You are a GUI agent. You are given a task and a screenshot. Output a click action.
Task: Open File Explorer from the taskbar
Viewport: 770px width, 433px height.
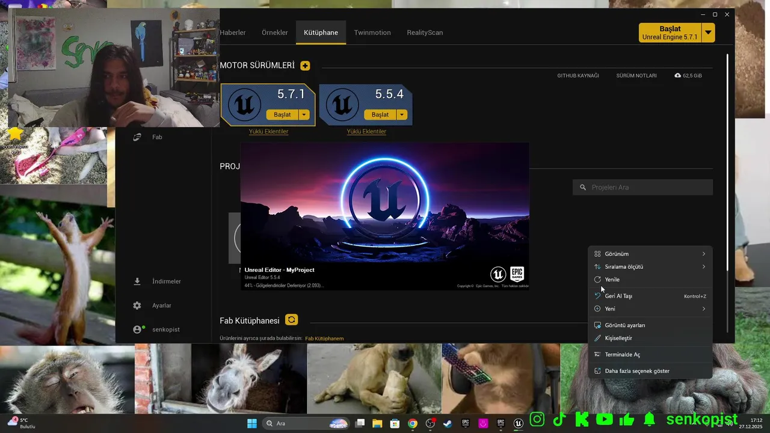(377, 423)
